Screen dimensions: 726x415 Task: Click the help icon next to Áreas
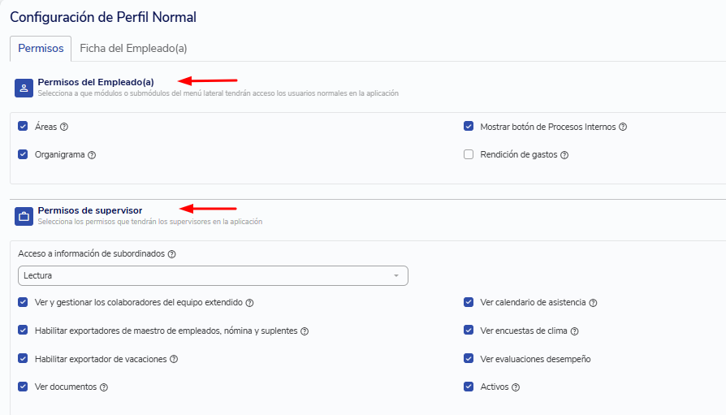coord(64,127)
